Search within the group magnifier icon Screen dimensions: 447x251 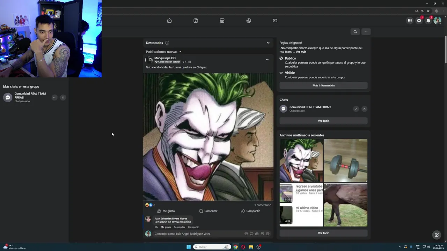click(355, 32)
